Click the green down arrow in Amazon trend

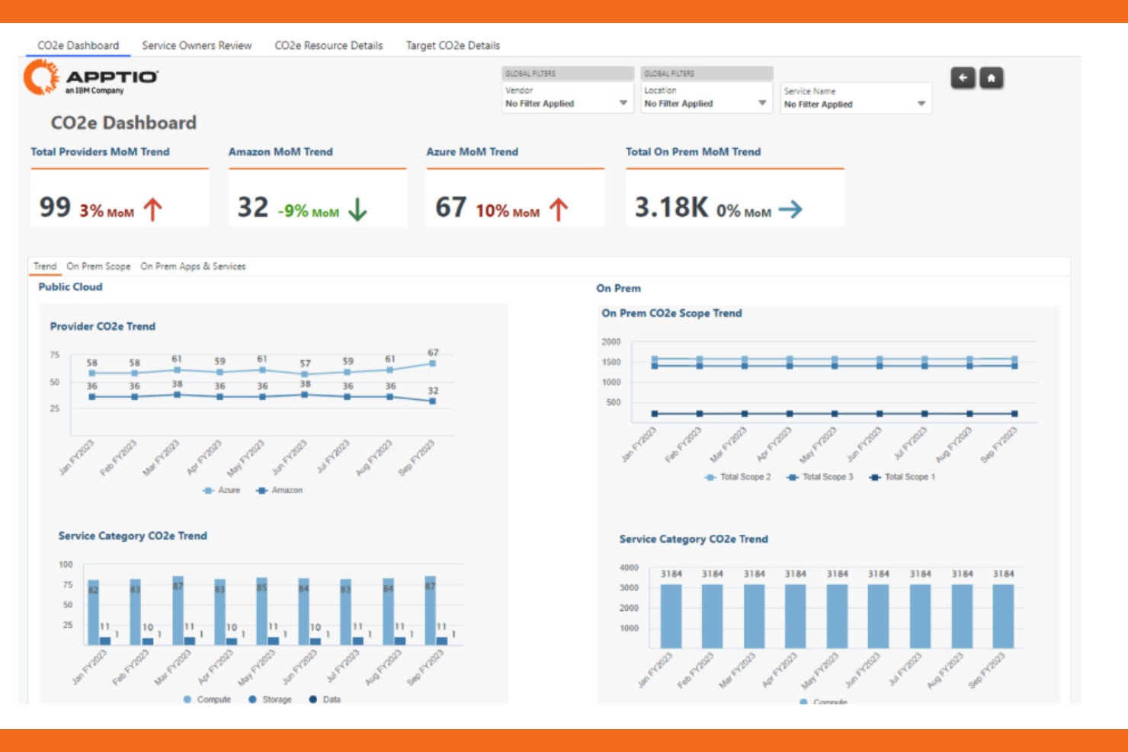click(x=357, y=210)
